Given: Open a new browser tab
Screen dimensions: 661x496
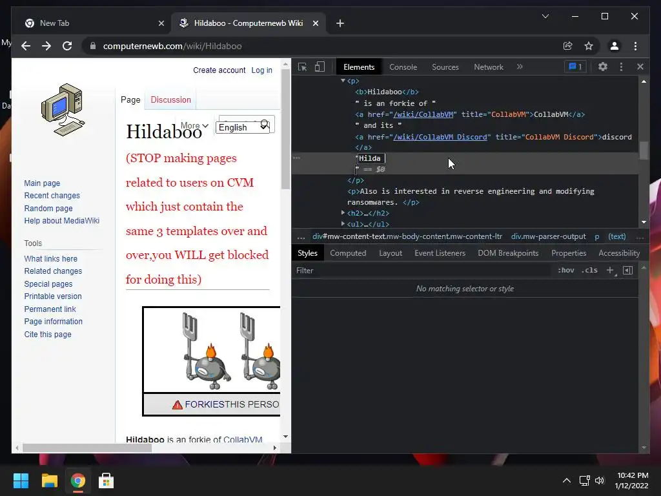Looking at the screenshot, I should (x=340, y=23).
